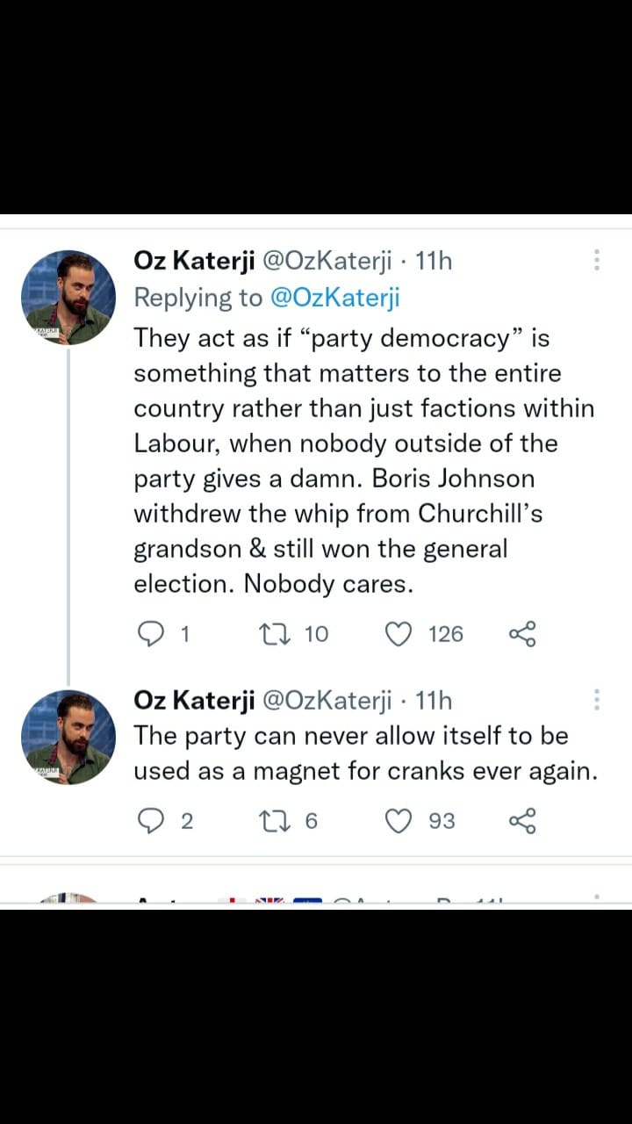
Task: Share the first tweet using the share icon
Action: click(523, 633)
